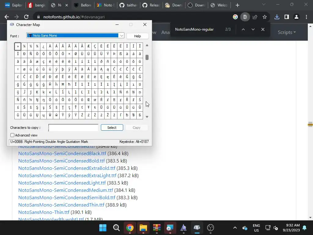Click the Select button in Character Map

tap(112, 128)
